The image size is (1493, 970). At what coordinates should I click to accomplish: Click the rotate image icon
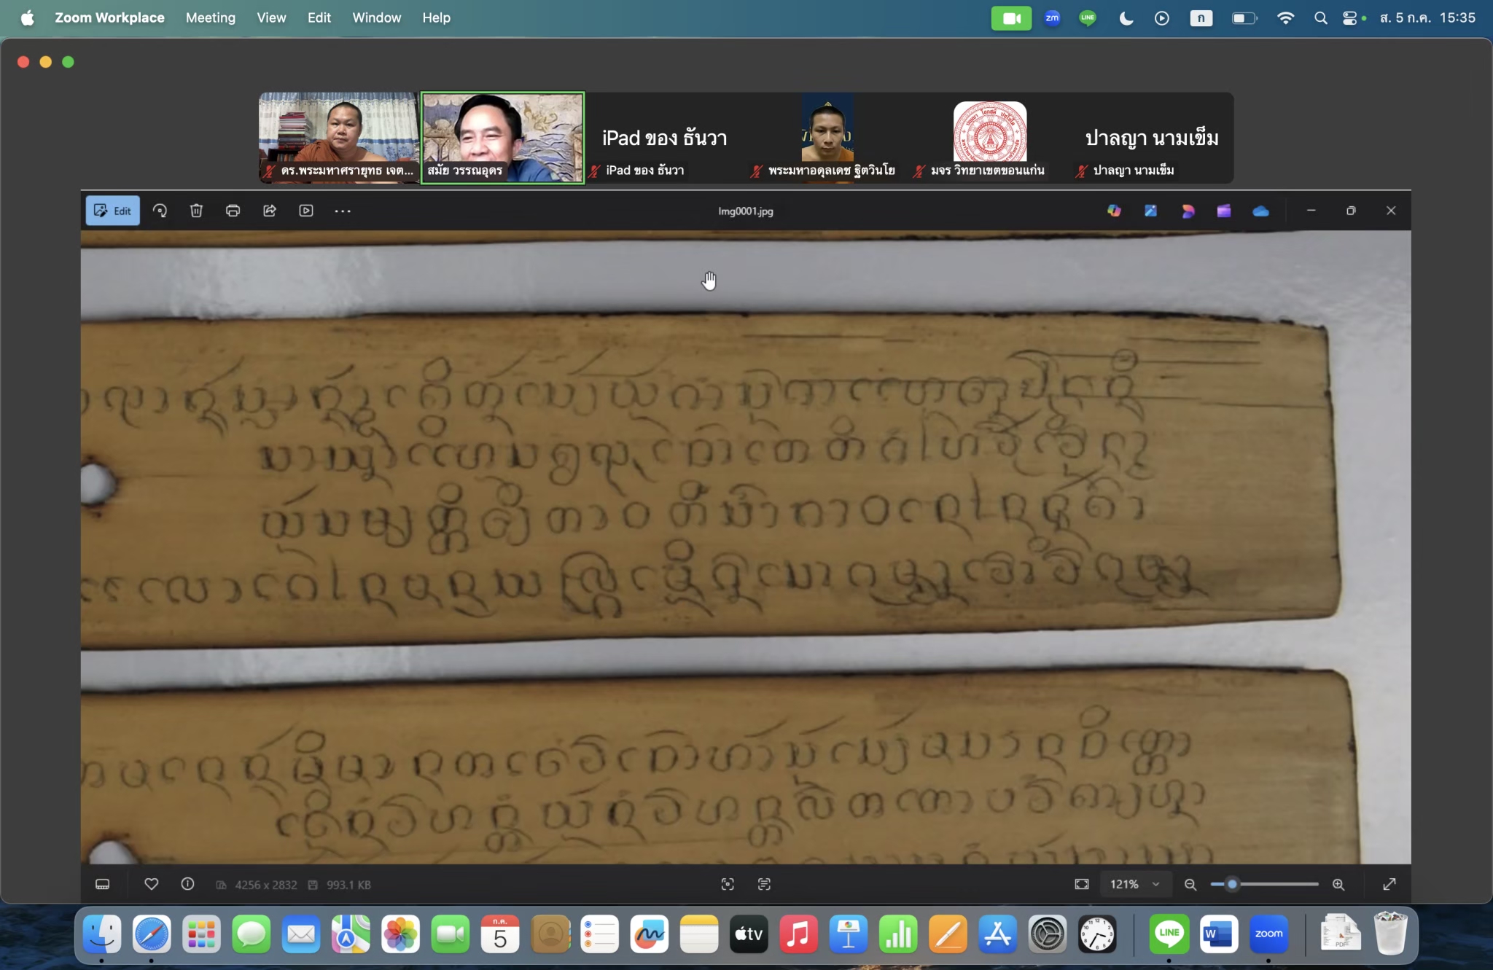point(160,211)
